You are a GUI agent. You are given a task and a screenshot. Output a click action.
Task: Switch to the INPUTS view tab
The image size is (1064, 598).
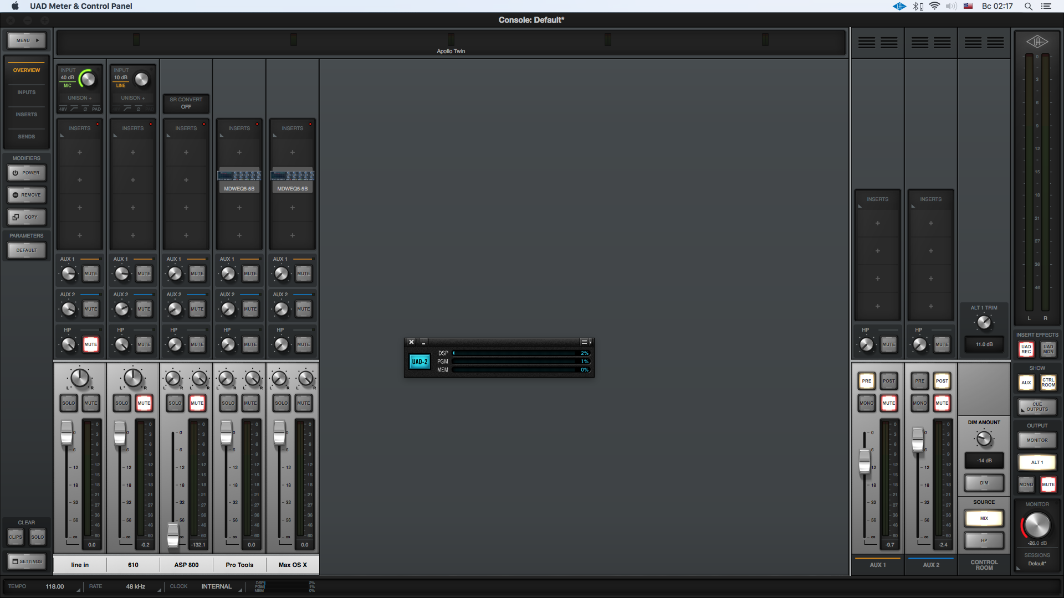coord(27,92)
